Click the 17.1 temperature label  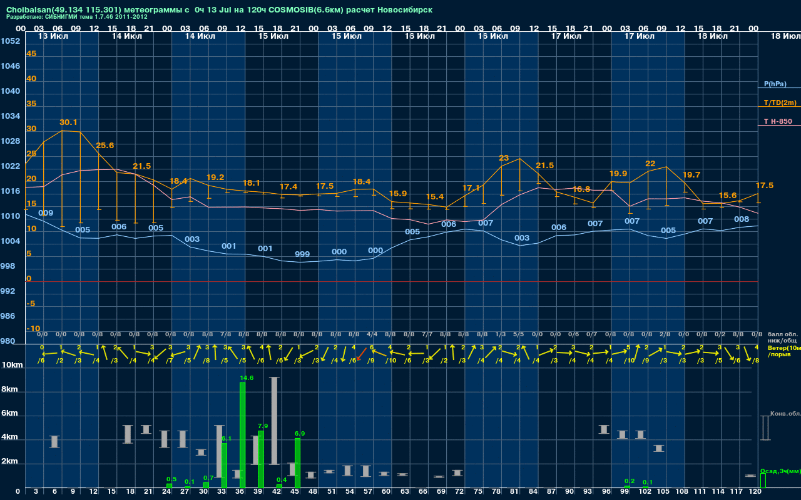[x=471, y=188]
